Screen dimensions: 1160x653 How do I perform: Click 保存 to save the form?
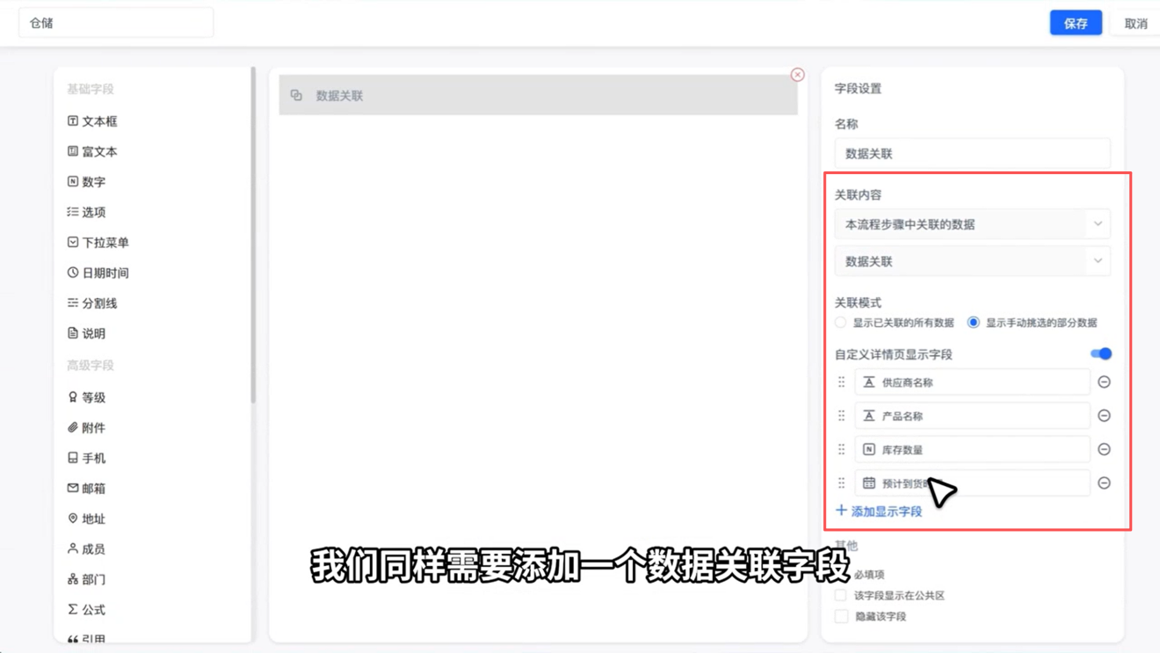[x=1076, y=23]
